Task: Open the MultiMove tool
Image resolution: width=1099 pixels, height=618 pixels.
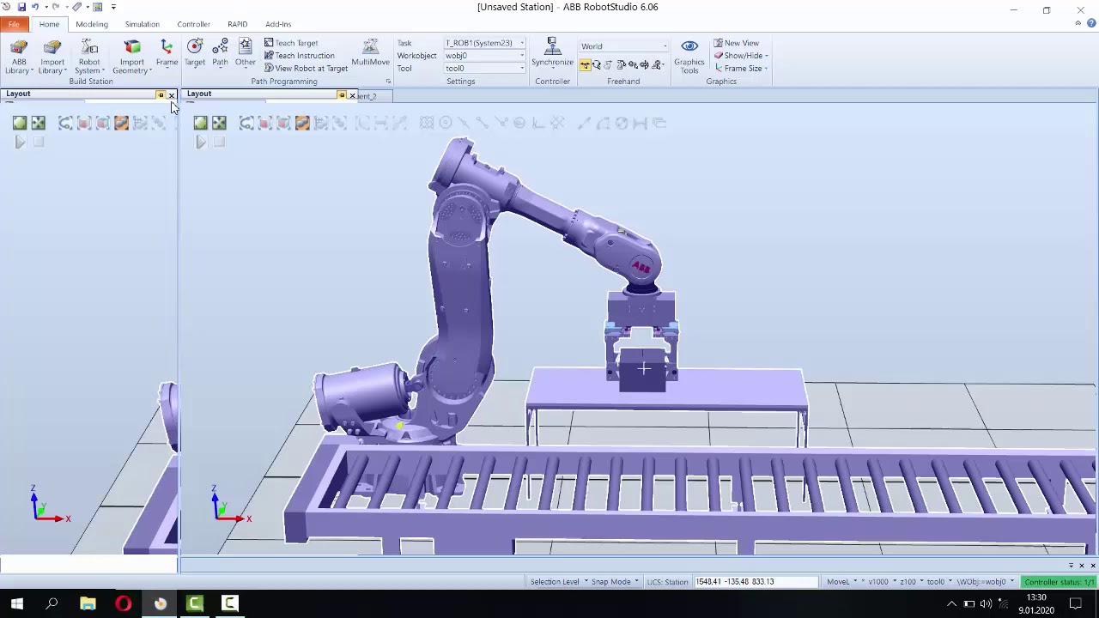Action: pos(370,53)
